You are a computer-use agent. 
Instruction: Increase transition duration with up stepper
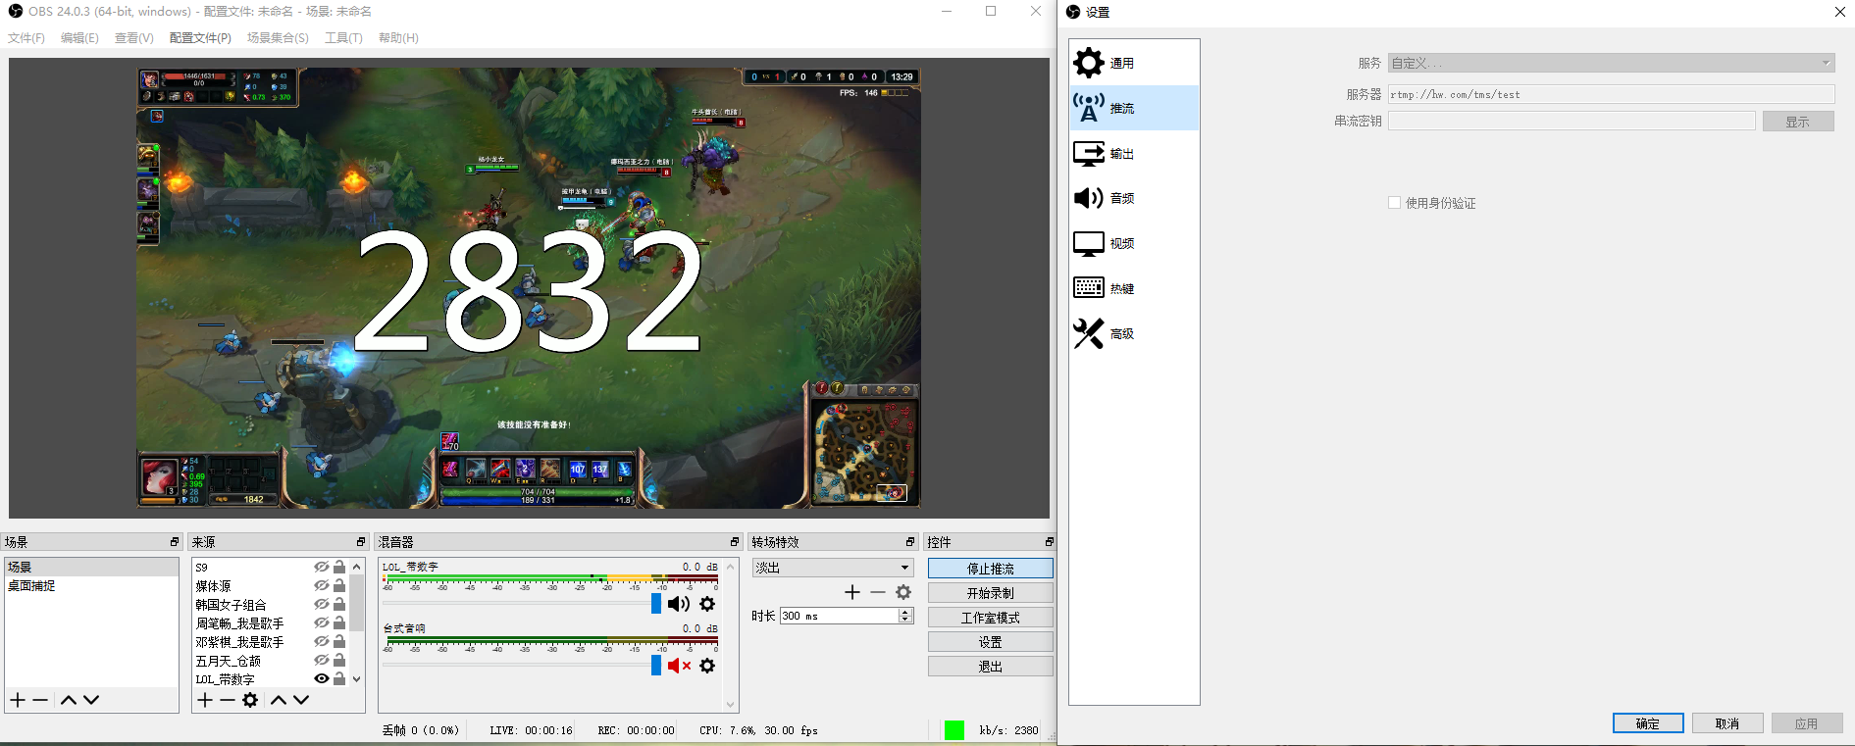point(905,612)
